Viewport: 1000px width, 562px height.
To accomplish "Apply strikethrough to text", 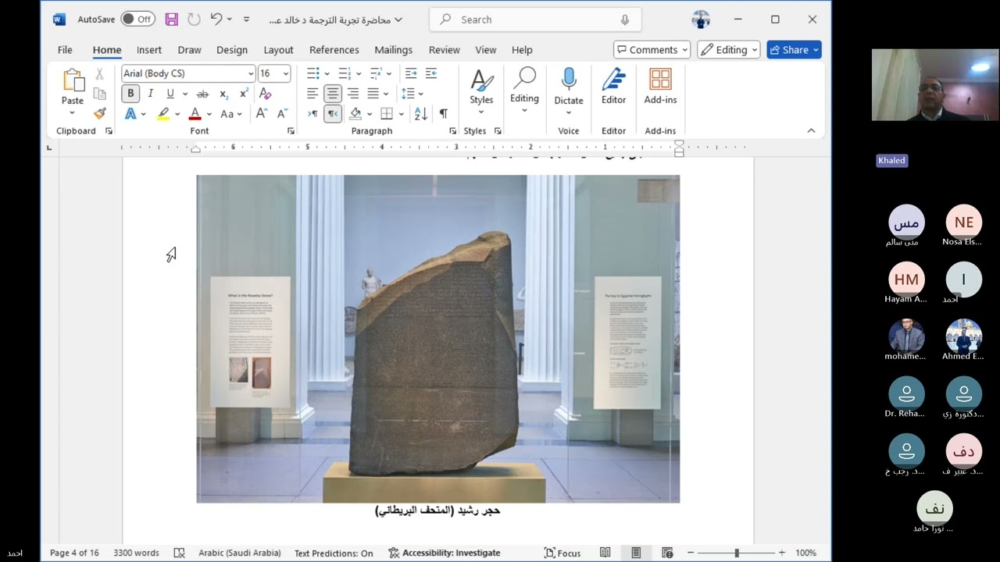I will (202, 94).
